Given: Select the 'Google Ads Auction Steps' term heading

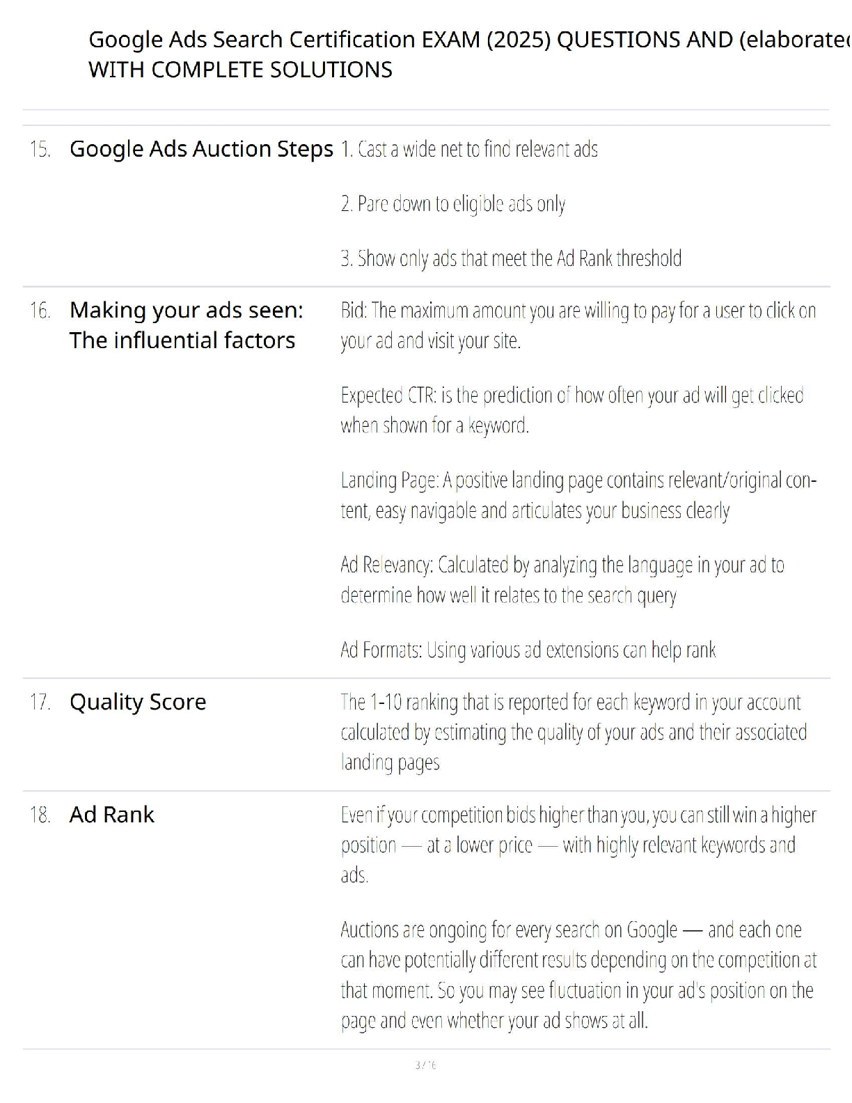Looking at the screenshot, I should pyautogui.click(x=201, y=149).
